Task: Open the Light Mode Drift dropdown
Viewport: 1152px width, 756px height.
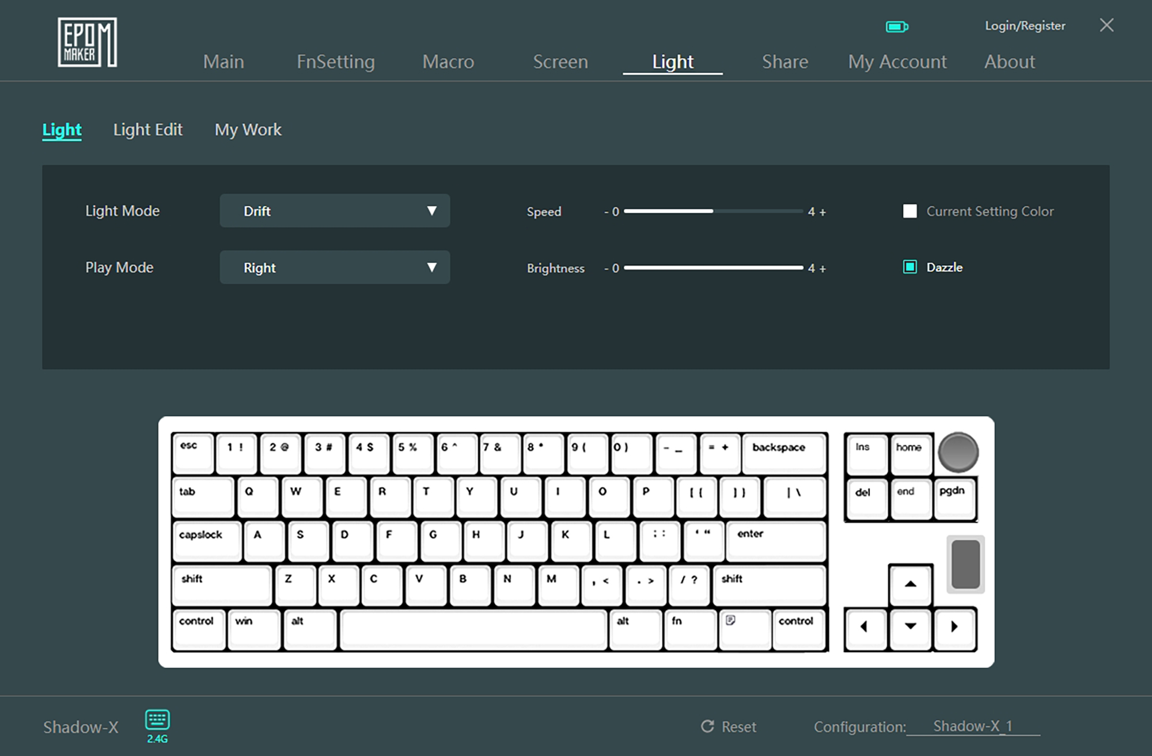Action: pos(334,211)
